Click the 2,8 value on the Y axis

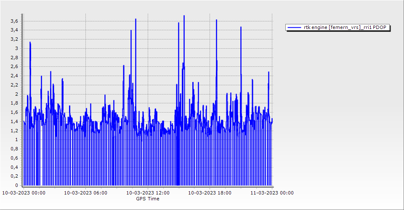click(x=14, y=58)
